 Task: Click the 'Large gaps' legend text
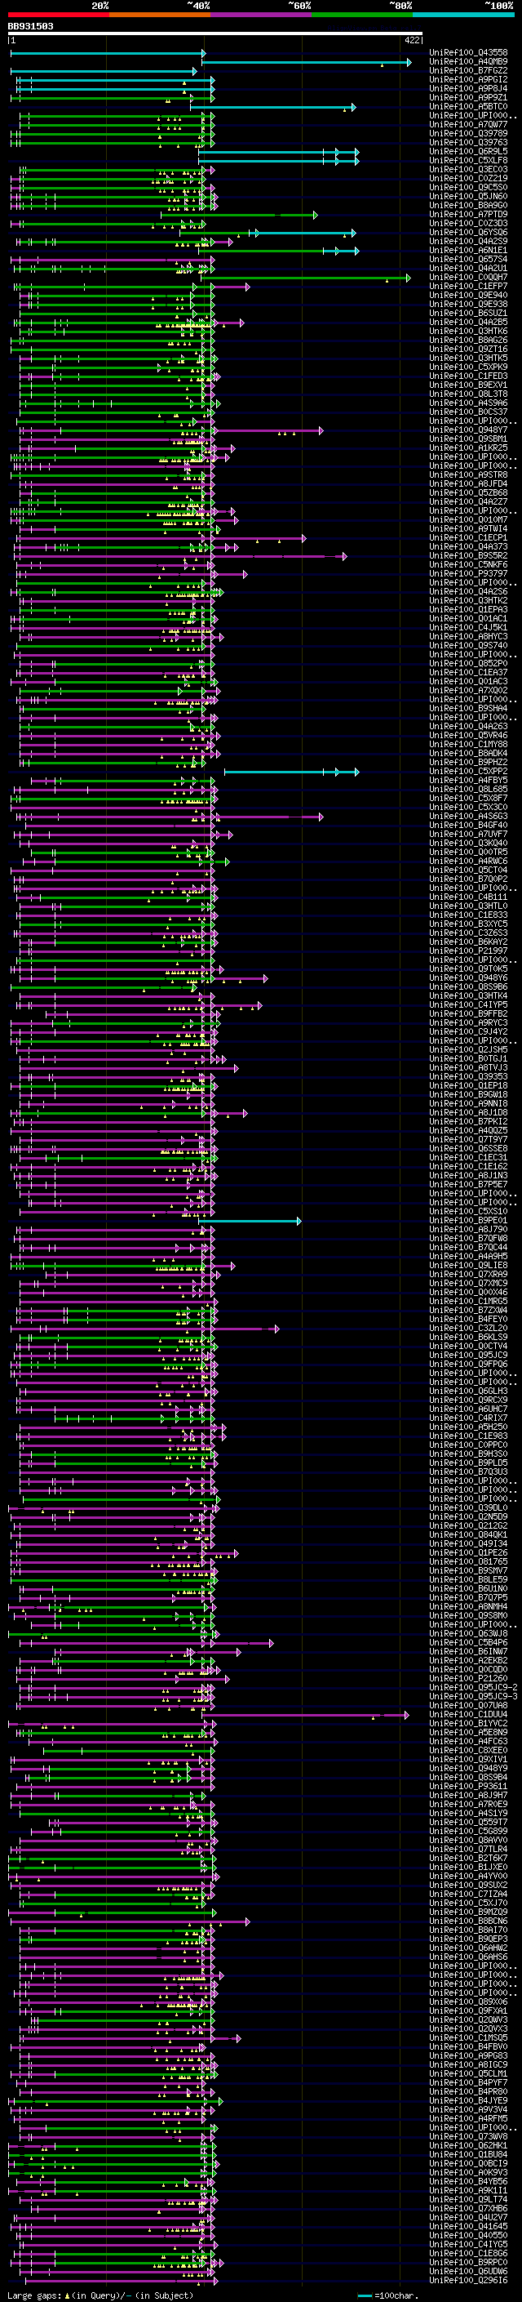tap(34, 2295)
